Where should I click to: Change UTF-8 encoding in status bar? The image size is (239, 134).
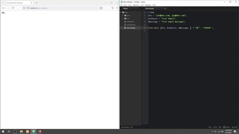pyautogui.click(x=215, y=127)
